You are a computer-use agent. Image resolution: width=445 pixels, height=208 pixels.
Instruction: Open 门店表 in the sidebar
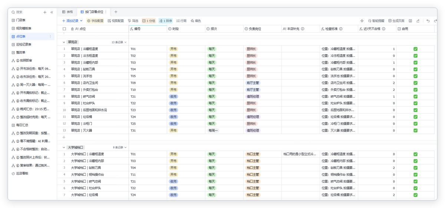click(x=32, y=20)
